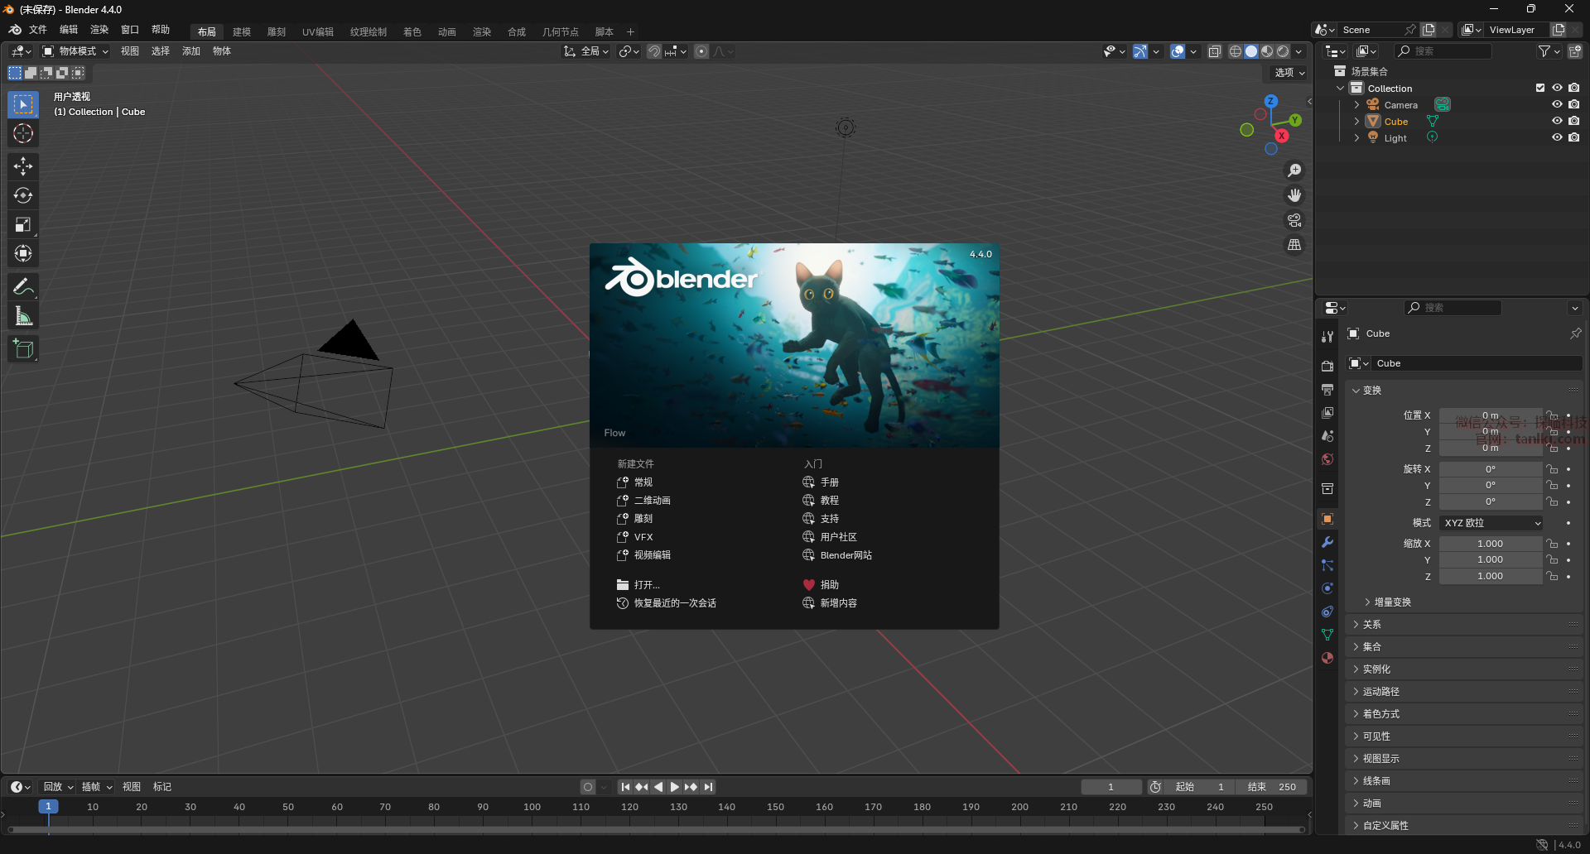1590x854 pixels.
Task: Switch to the UV编辑 workspace tab
Action: click(x=317, y=31)
